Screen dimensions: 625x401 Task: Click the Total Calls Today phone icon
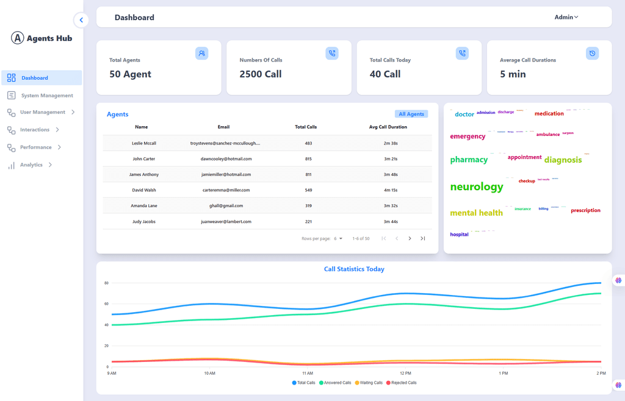point(462,54)
